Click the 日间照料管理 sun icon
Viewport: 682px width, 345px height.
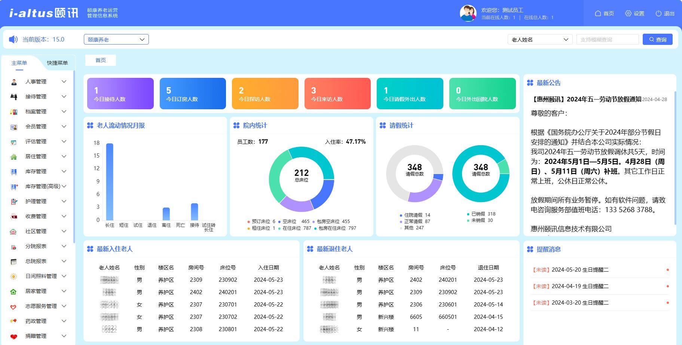14,277
